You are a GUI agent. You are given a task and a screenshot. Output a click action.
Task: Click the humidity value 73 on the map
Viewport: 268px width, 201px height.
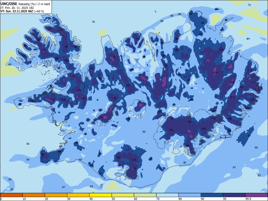(x=249, y=5)
